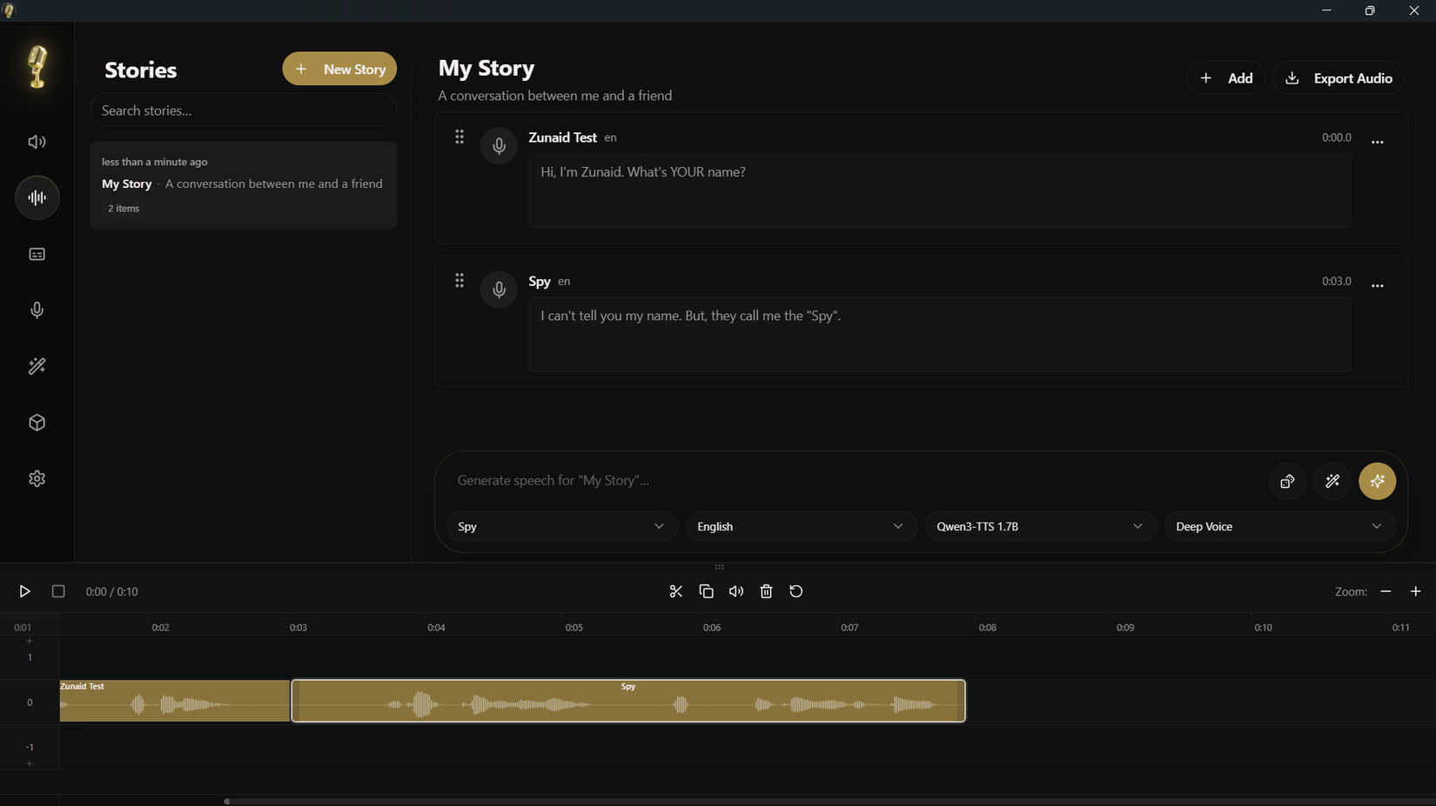The width and height of the screenshot is (1436, 806).
Task: Open the magic wand effects icon in sidebar
Action: point(37,366)
